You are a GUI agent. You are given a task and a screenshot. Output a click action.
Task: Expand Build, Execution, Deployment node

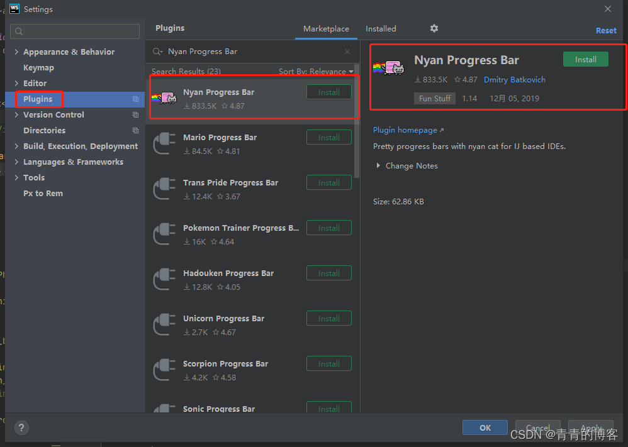tap(16, 146)
